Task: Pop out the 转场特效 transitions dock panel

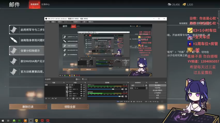Action: (x=147, y=83)
